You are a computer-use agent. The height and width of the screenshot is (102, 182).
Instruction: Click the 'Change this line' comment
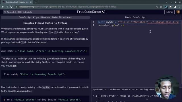coord(165,22)
